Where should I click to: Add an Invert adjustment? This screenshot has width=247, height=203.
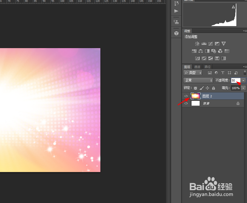197,58
